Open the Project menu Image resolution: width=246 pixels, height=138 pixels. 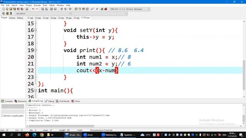tap(28, 5)
